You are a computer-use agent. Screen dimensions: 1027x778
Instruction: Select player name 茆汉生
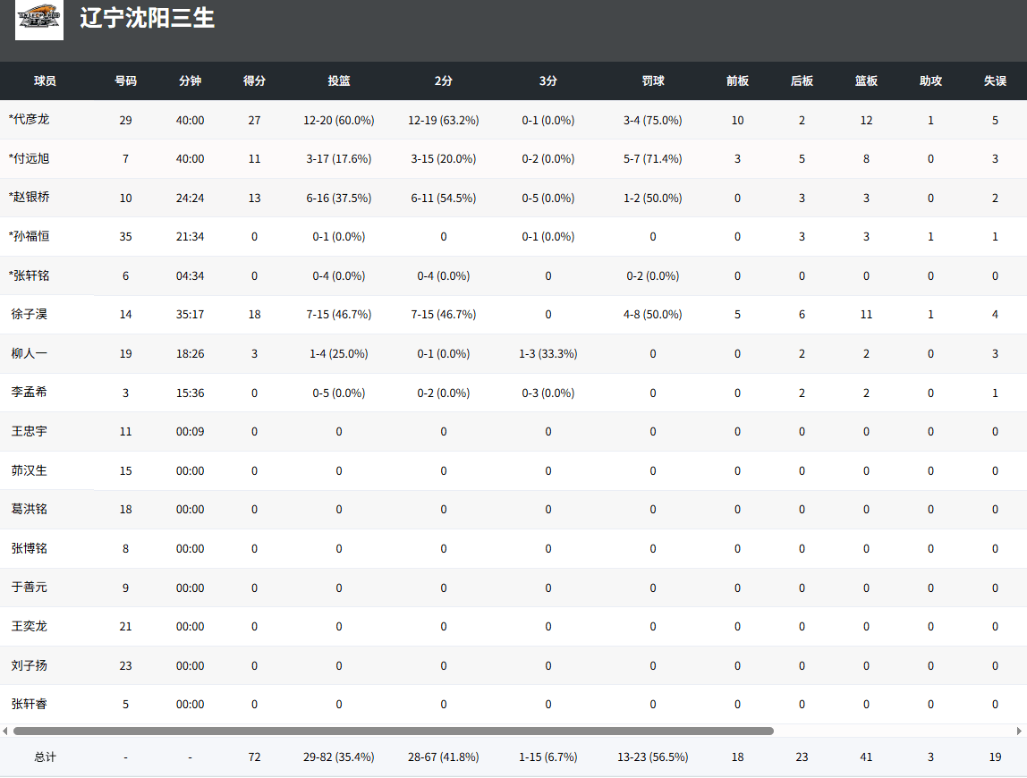click(x=29, y=470)
